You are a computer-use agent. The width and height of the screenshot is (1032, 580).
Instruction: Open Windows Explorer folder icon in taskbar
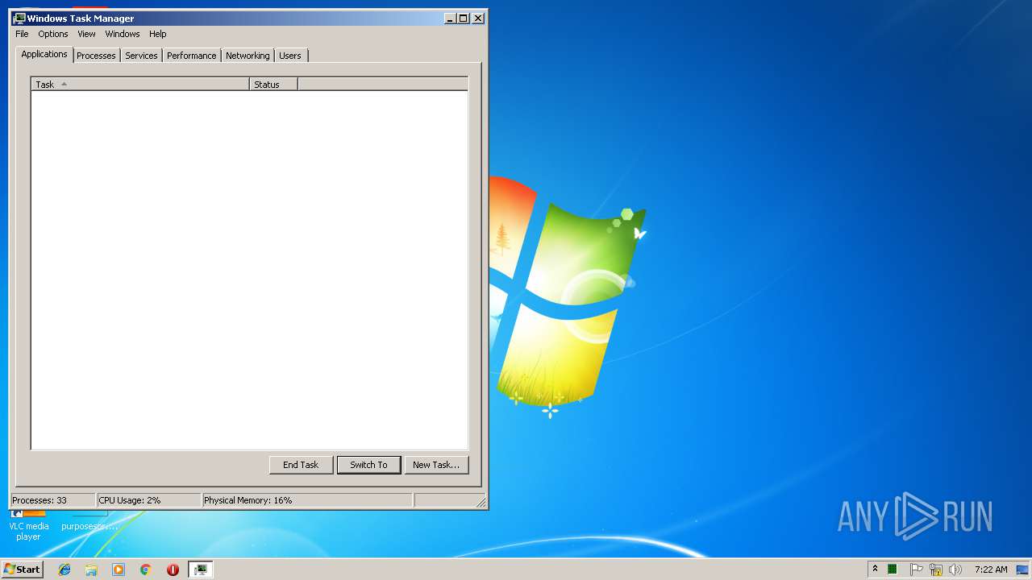point(91,570)
